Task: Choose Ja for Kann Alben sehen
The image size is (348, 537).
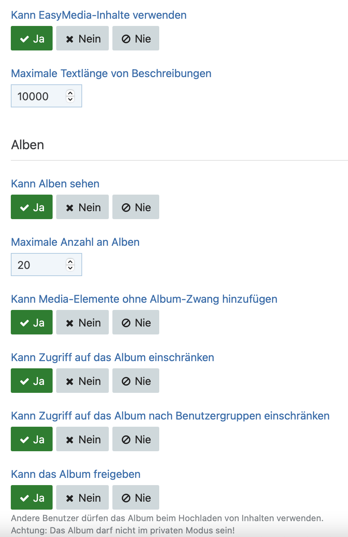Action: tap(32, 207)
